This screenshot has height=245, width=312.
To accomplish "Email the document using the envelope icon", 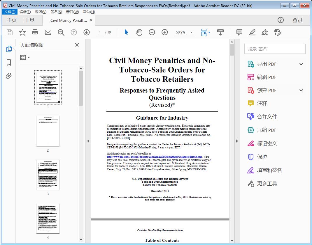I will point(48,32).
